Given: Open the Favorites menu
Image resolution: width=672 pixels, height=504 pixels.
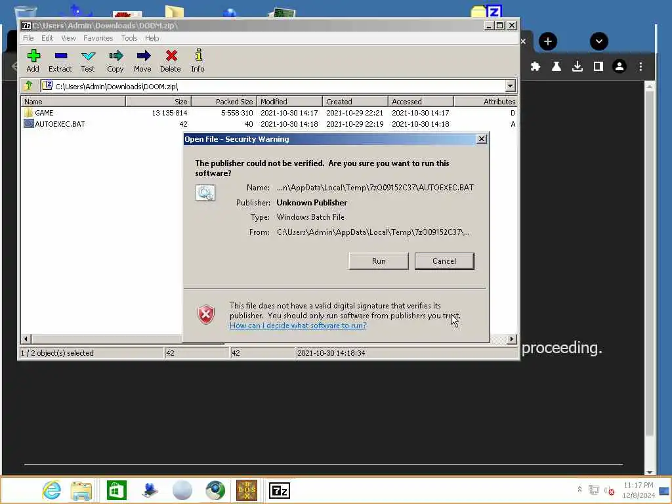Looking at the screenshot, I should (98, 38).
